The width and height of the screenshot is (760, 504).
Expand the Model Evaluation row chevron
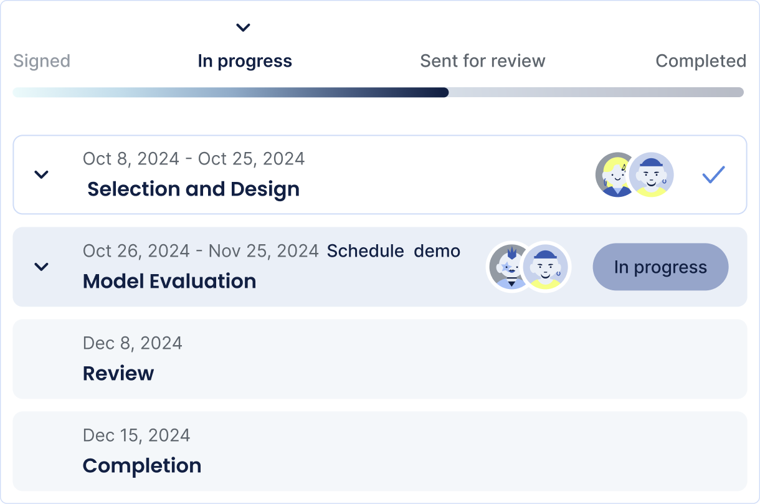tap(41, 267)
